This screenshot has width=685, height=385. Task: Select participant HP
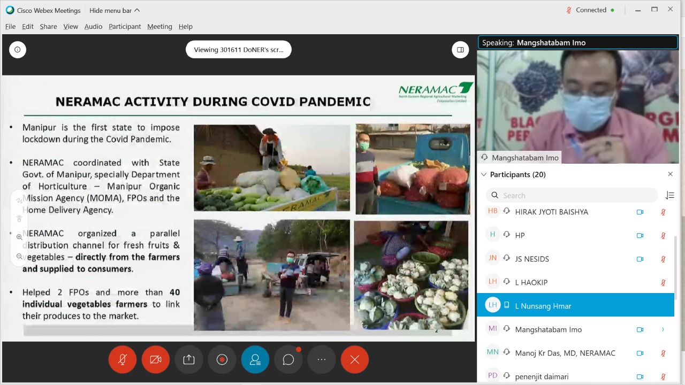tap(575, 235)
